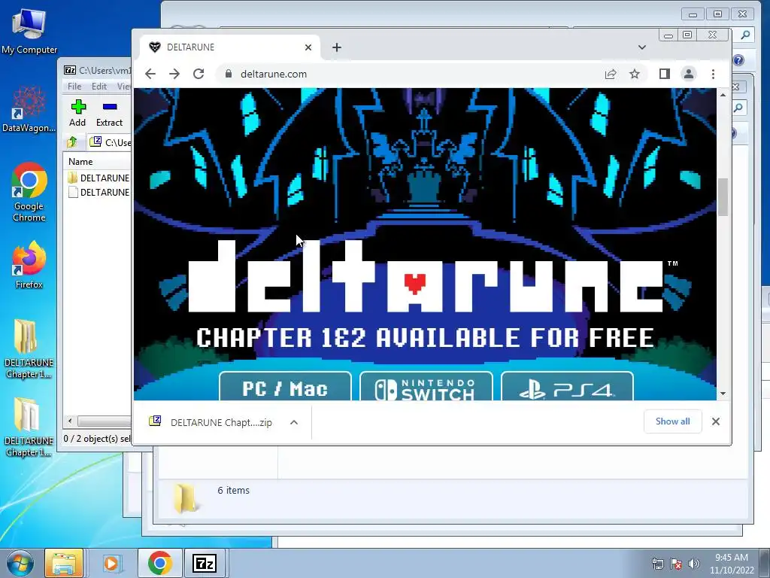Select DELTARUNE file in 7-Zip list
This screenshot has height=578, width=770.
click(x=99, y=192)
